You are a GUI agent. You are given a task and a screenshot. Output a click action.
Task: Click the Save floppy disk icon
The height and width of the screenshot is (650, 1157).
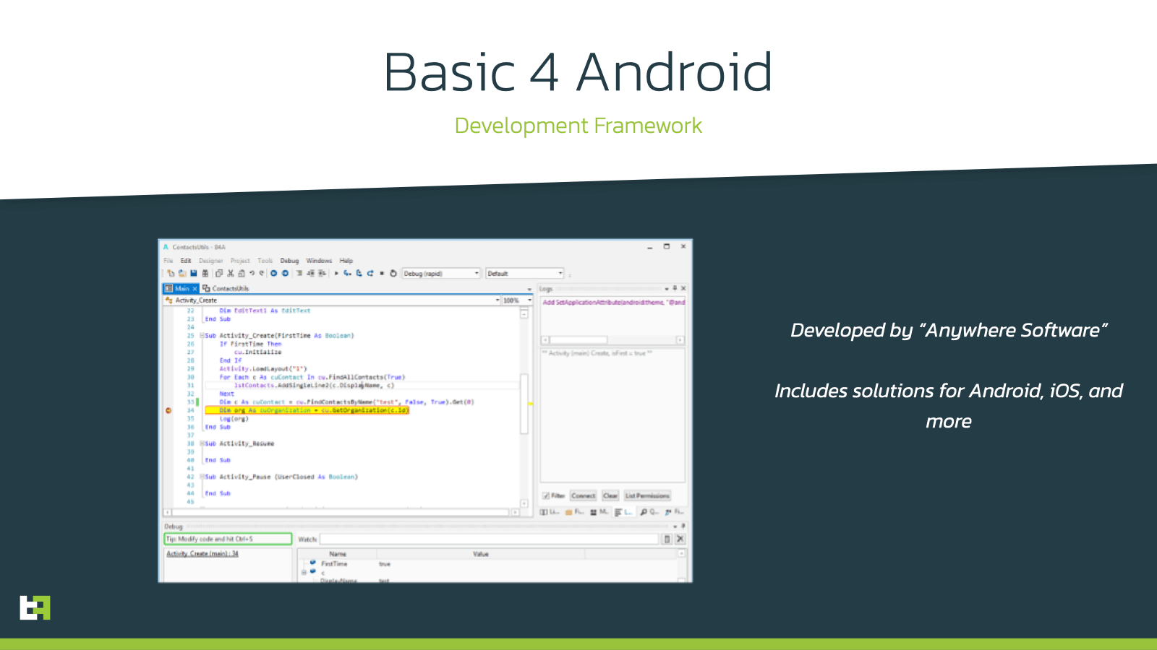(194, 273)
